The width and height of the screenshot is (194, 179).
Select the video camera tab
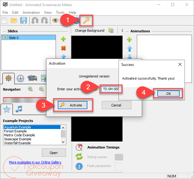click(x=32, y=78)
